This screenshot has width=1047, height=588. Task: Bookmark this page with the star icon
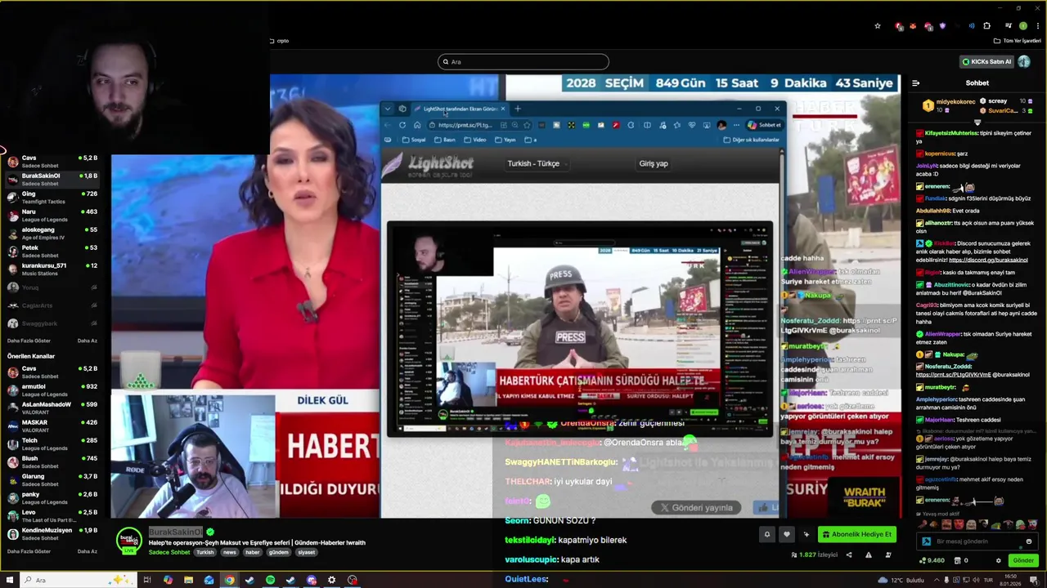878,26
